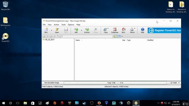Click the Cortana circle taskbar icon
The width and height of the screenshot is (189, 106).
(11, 103)
